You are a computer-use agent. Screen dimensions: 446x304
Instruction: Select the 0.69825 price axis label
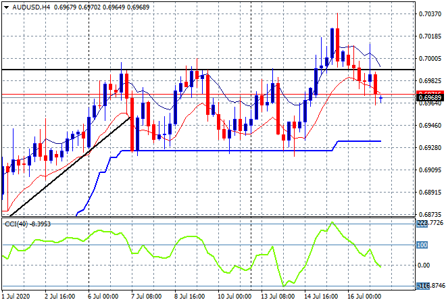430,81
